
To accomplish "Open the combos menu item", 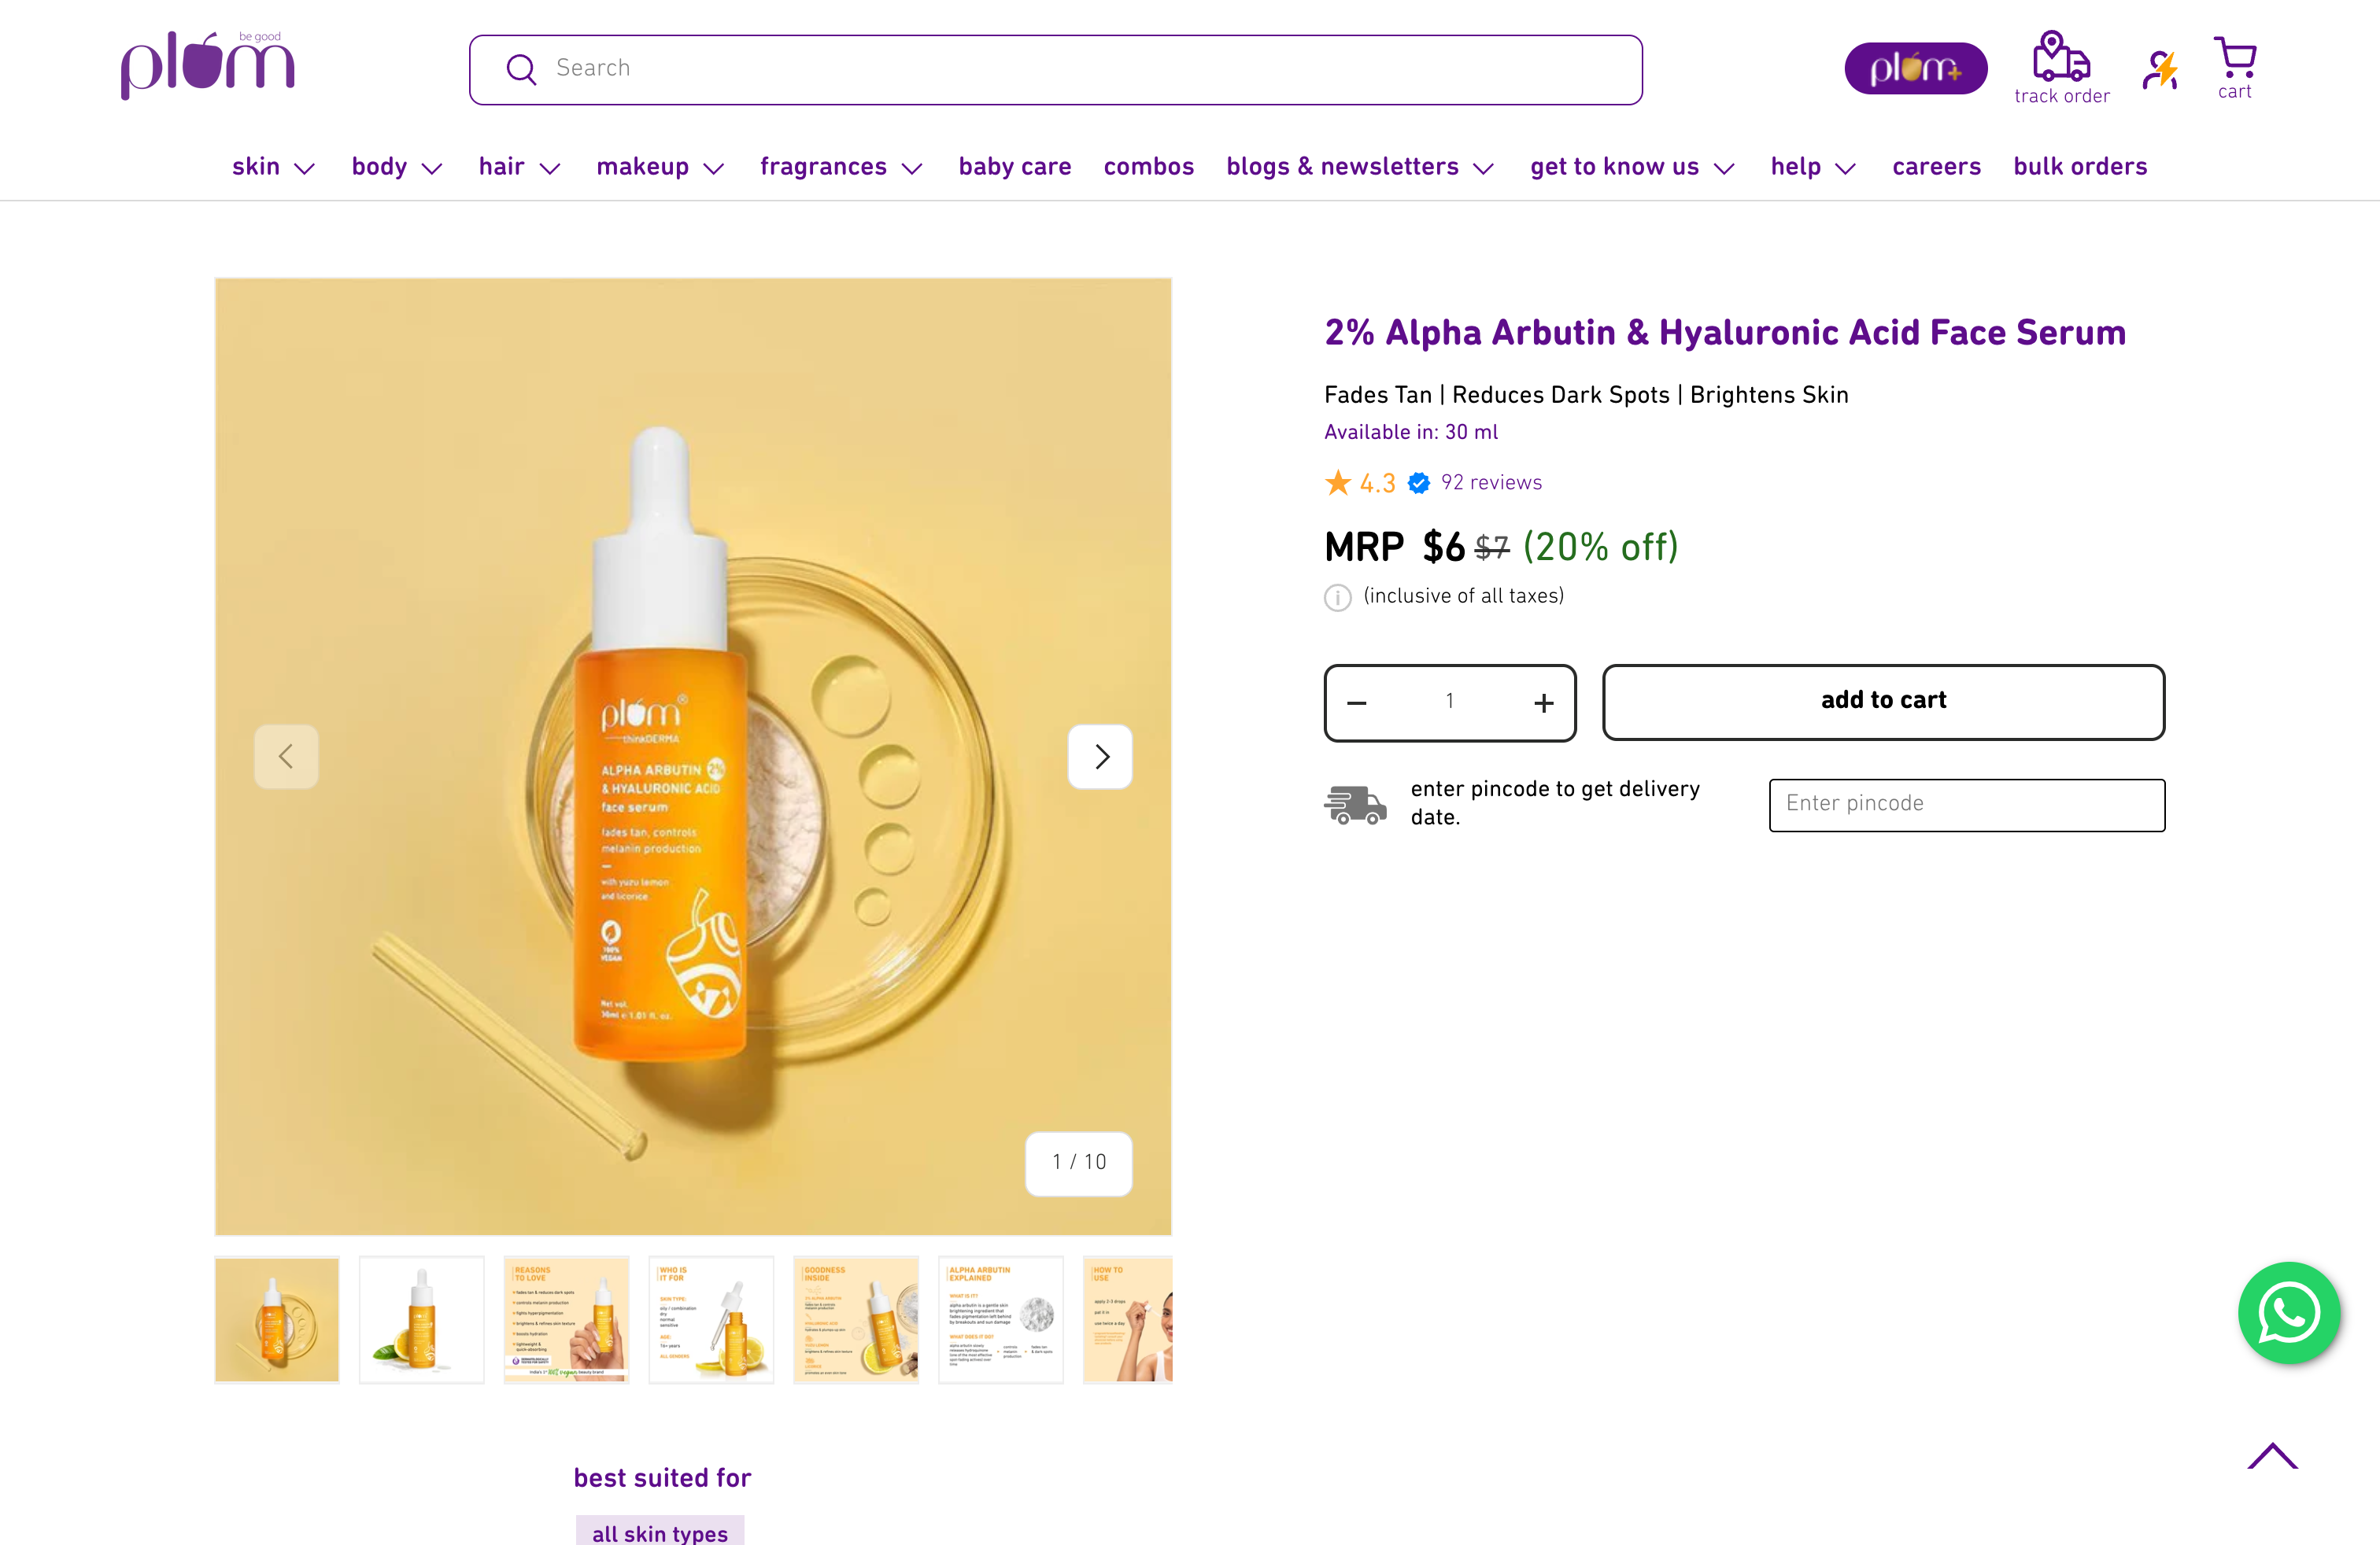I will pos(1148,167).
